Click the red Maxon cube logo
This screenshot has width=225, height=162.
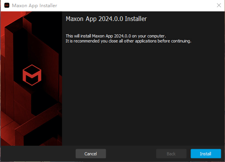pyautogui.click(x=32, y=75)
